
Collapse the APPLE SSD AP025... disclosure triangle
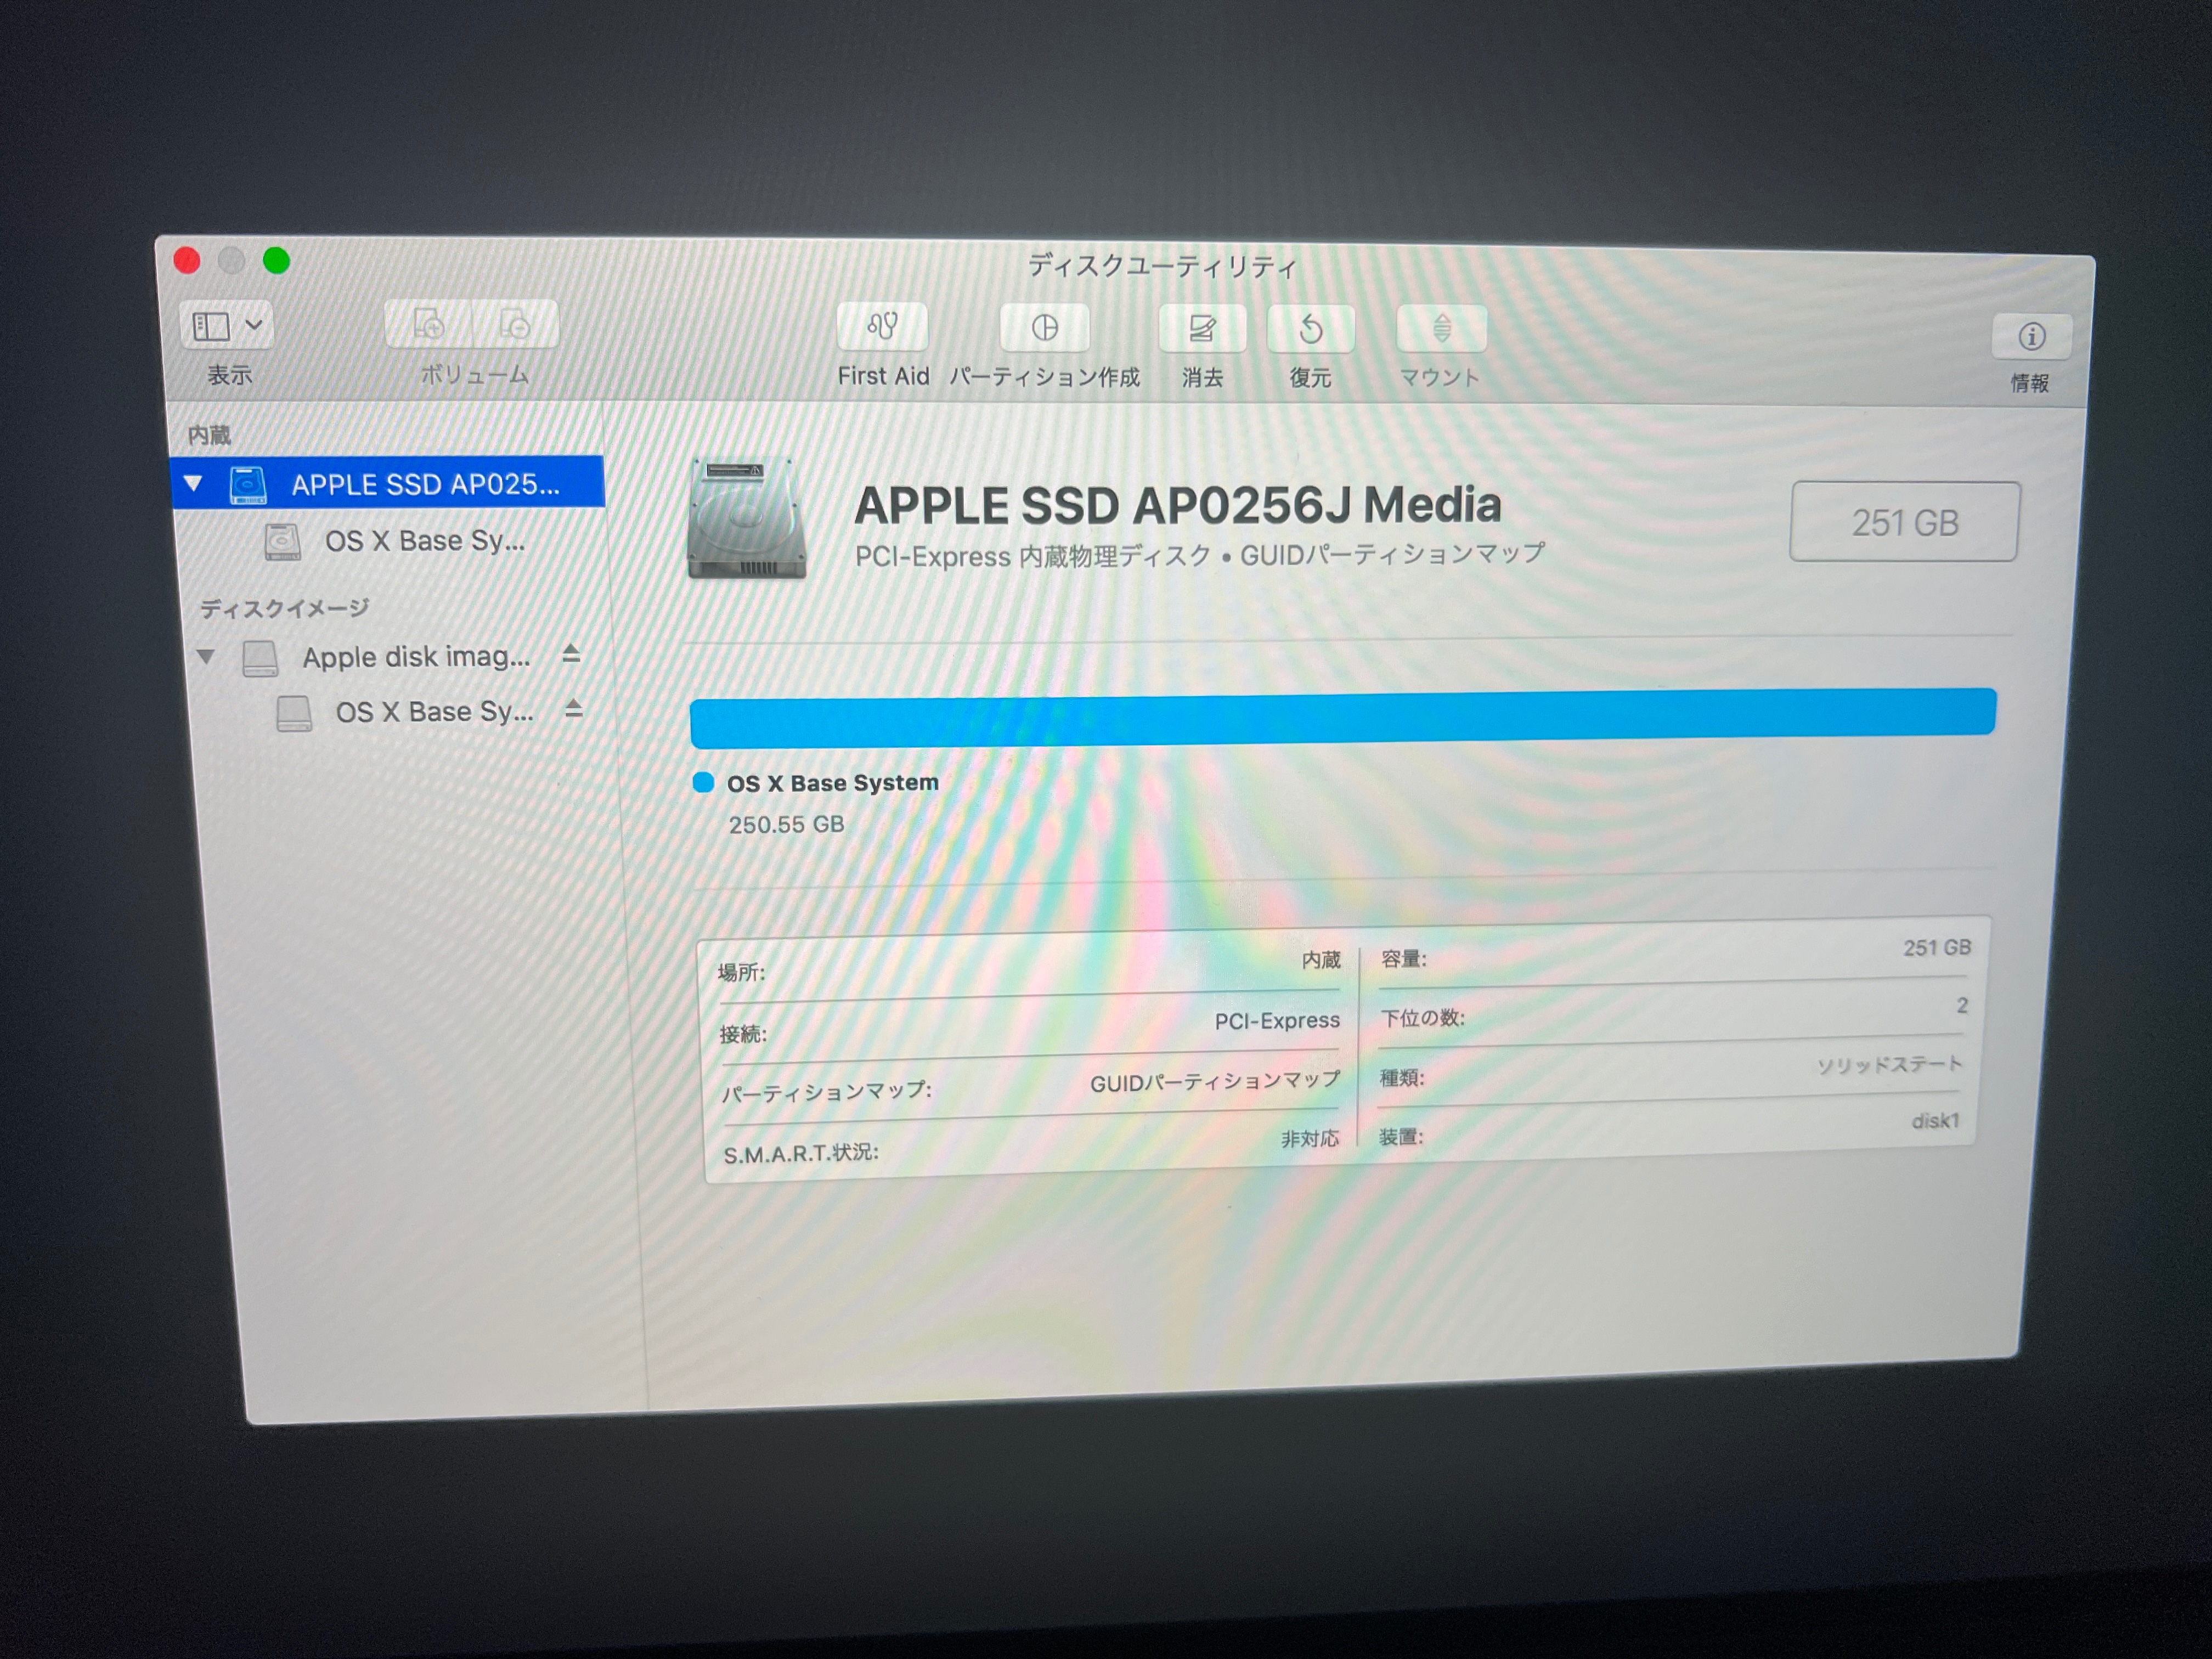point(193,484)
